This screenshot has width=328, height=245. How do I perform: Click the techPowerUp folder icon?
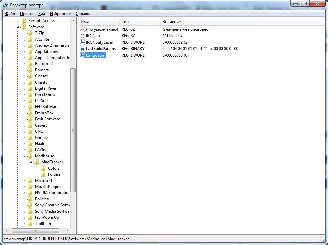tap(30, 217)
